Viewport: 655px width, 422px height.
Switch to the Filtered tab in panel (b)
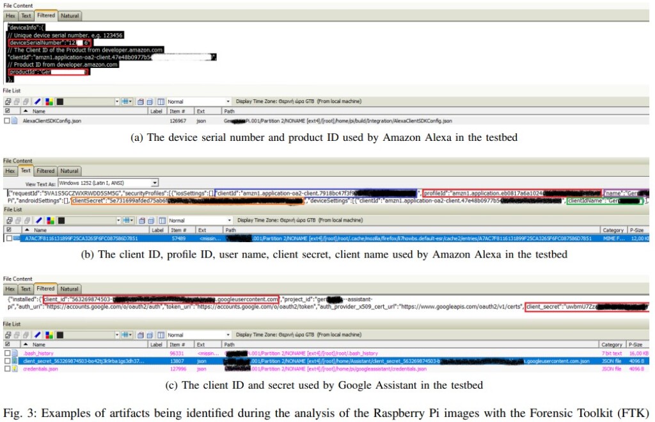pyautogui.click(x=45, y=171)
